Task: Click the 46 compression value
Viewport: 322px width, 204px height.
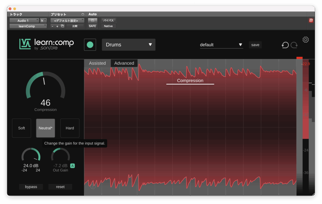Action: click(45, 103)
